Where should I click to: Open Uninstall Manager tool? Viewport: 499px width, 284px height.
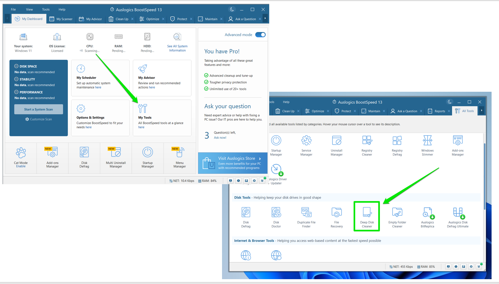336,145
